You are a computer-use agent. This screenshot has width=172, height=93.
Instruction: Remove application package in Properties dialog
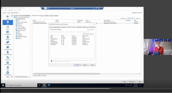point(86,34)
